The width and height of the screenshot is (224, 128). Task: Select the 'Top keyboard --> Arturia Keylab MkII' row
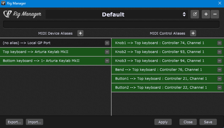(x=55, y=52)
